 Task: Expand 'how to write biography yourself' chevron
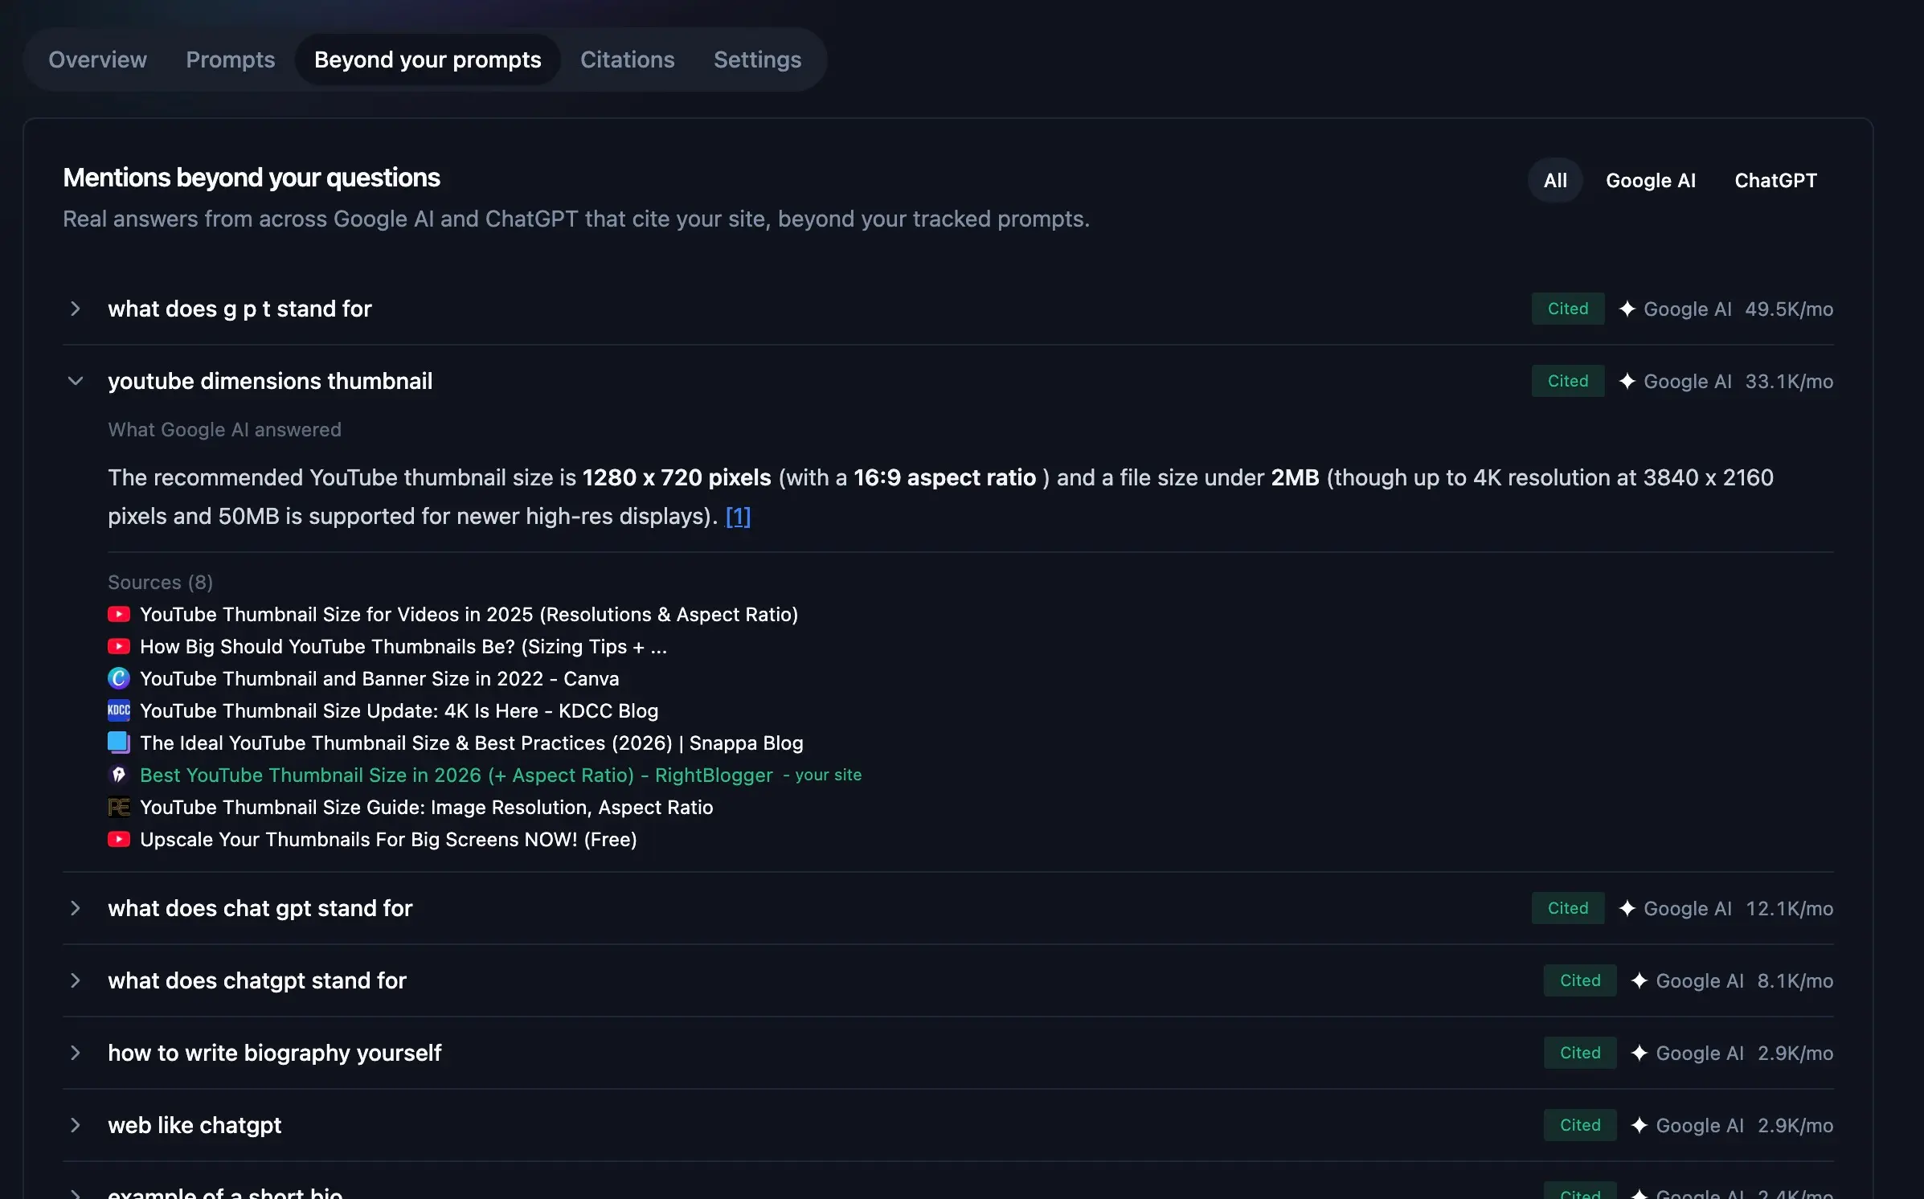click(x=75, y=1053)
